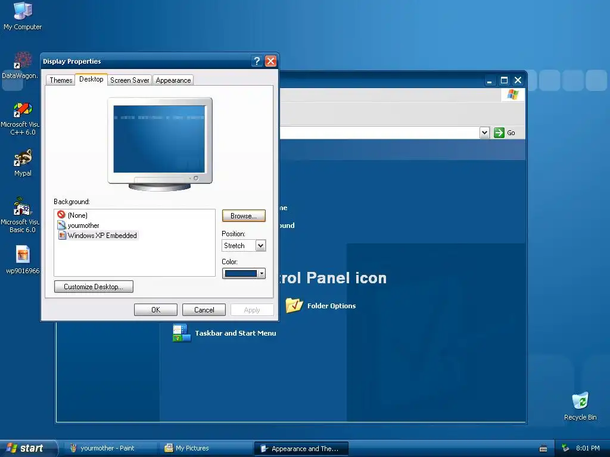
Task: Select the Windows XP Embedded background
Action: [98, 235]
